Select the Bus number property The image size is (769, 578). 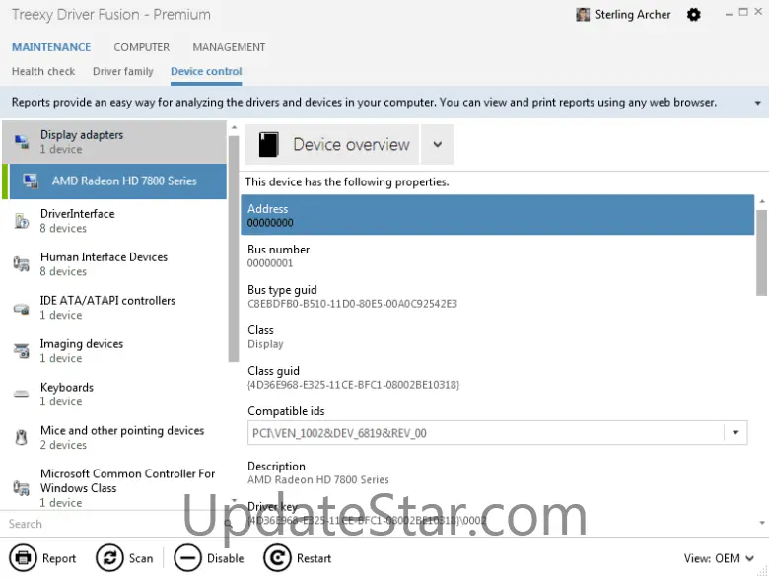[497, 255]
